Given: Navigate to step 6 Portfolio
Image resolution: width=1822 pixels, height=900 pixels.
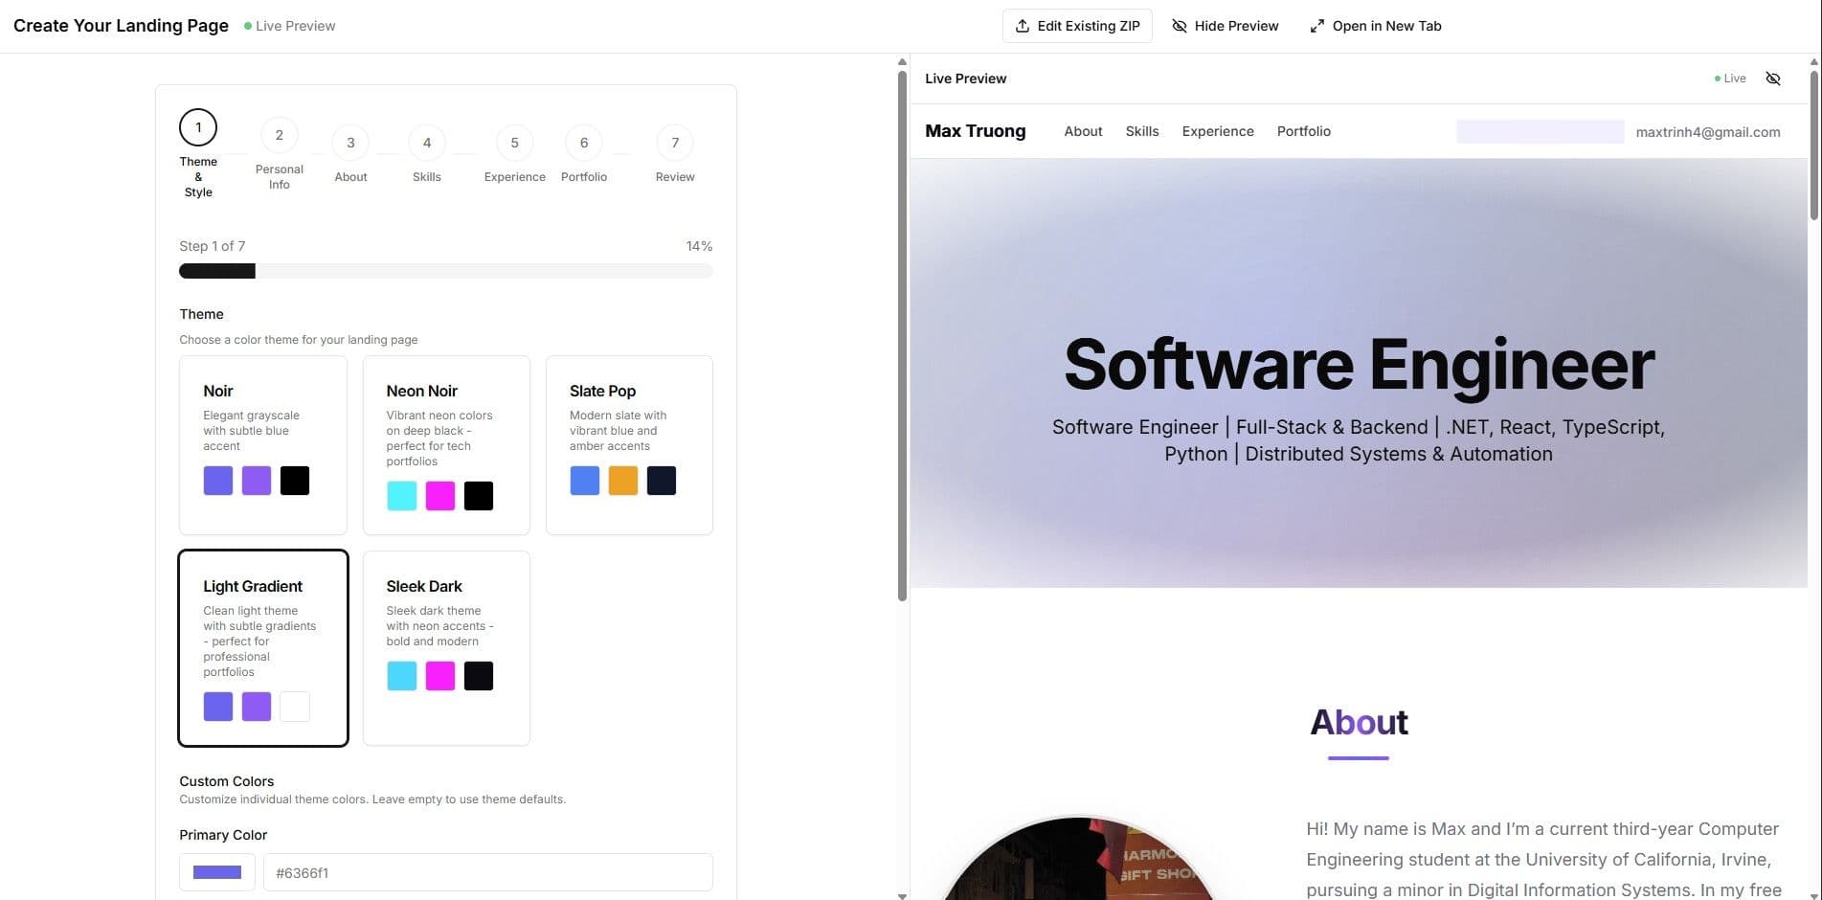Looking at the screenshot, I should [584, 144].
